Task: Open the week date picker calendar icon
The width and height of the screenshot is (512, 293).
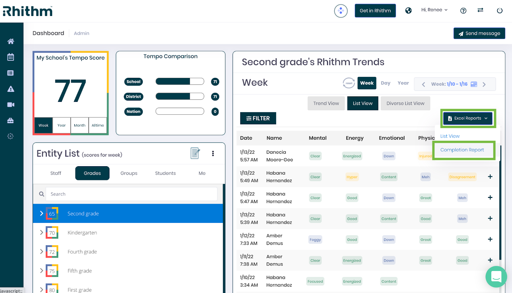Action: (474, 84)
